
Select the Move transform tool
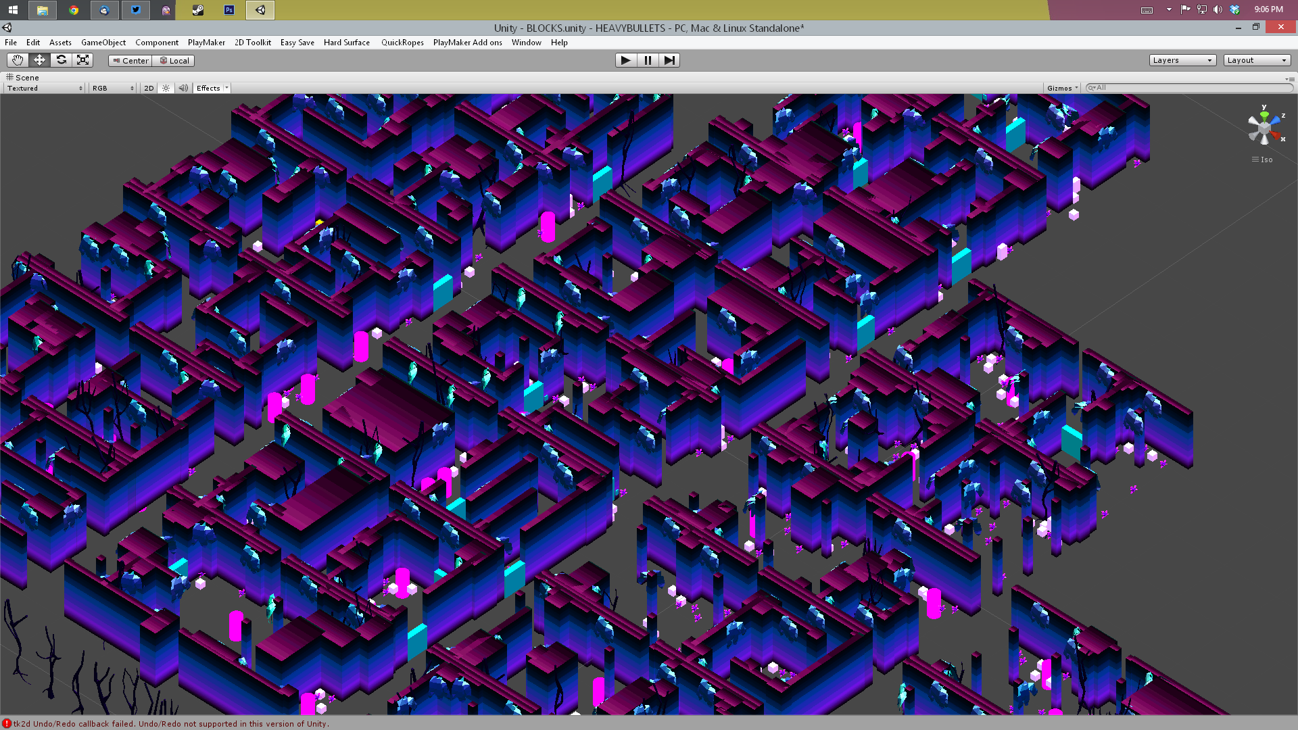(x=39, y=60)
